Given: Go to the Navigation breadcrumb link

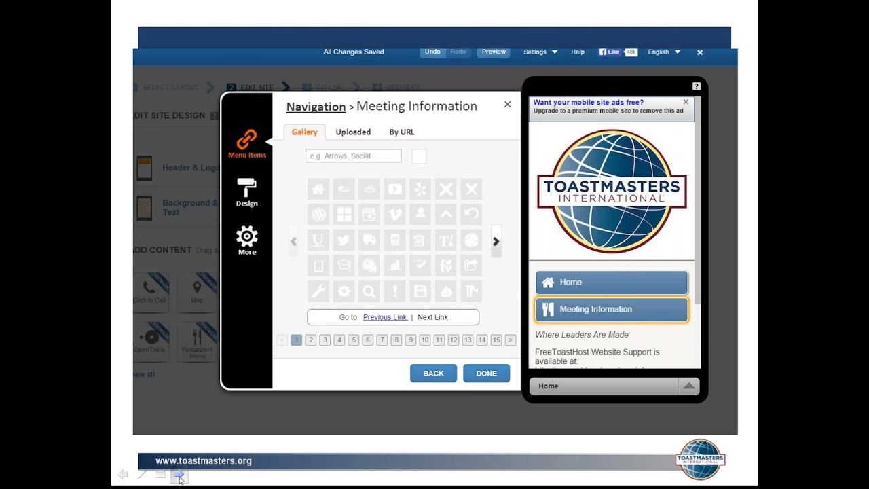Looking at the screenshot, I should [x=316, y=106].
